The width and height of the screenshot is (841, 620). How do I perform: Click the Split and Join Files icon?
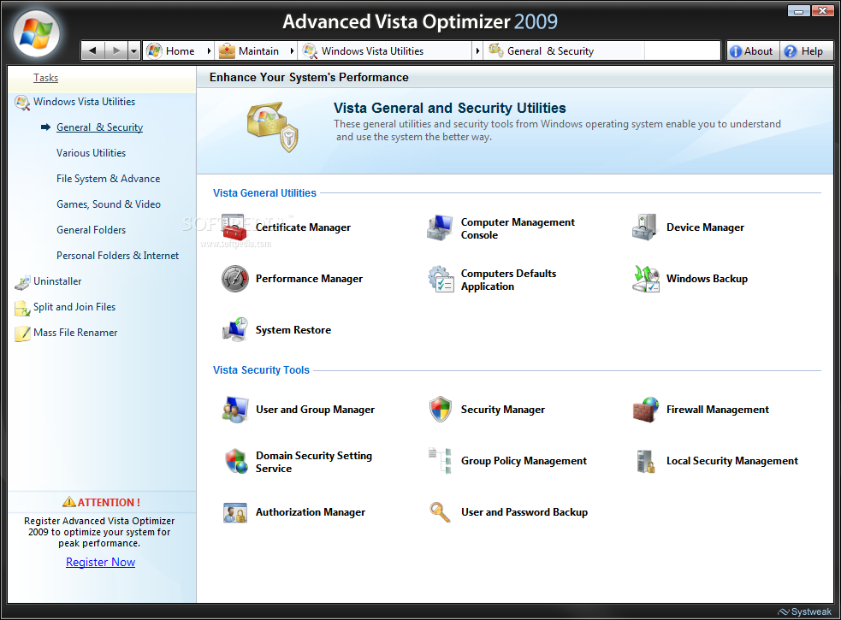22,308
